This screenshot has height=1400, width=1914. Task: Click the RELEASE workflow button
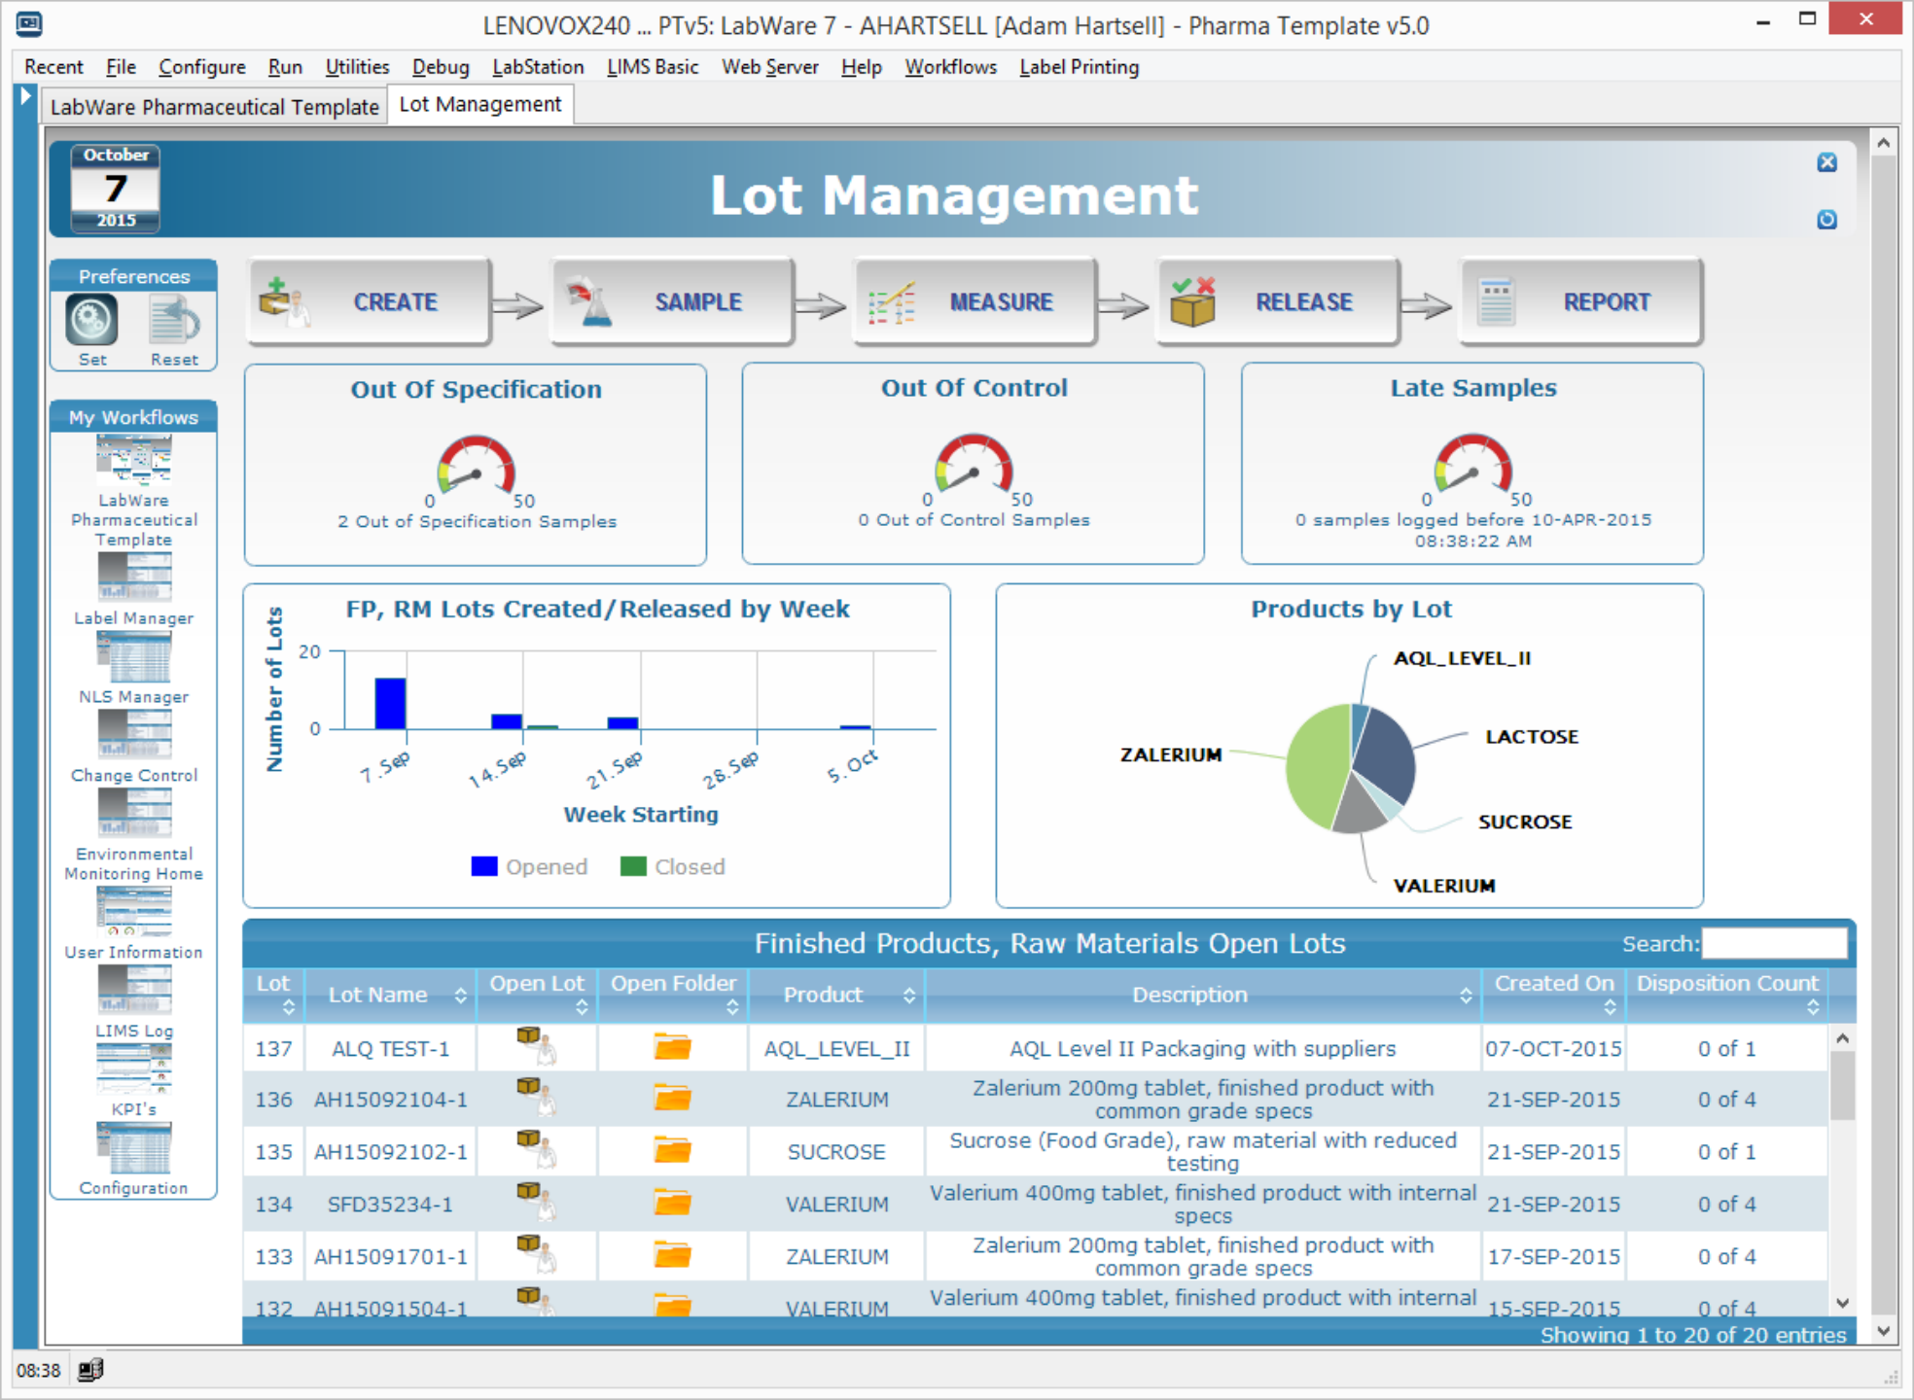(1277, 302)
